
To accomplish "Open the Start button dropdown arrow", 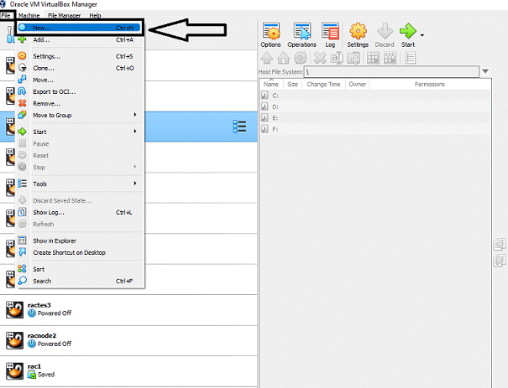I will click(422, 35).
